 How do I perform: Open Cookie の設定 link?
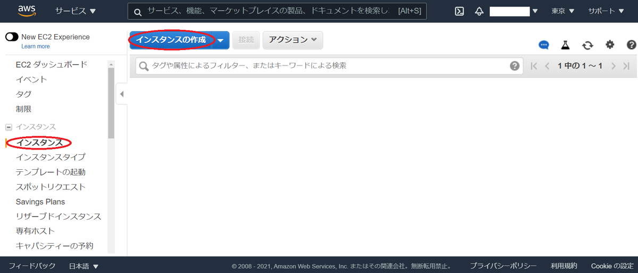(x=612, y=266)
